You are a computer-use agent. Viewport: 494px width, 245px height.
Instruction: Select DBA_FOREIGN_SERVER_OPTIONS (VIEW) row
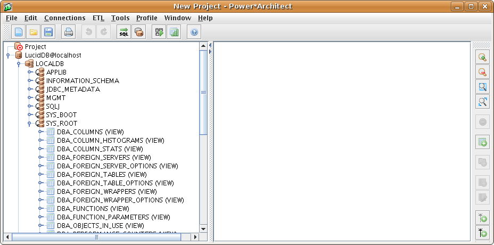coord(118,166)
